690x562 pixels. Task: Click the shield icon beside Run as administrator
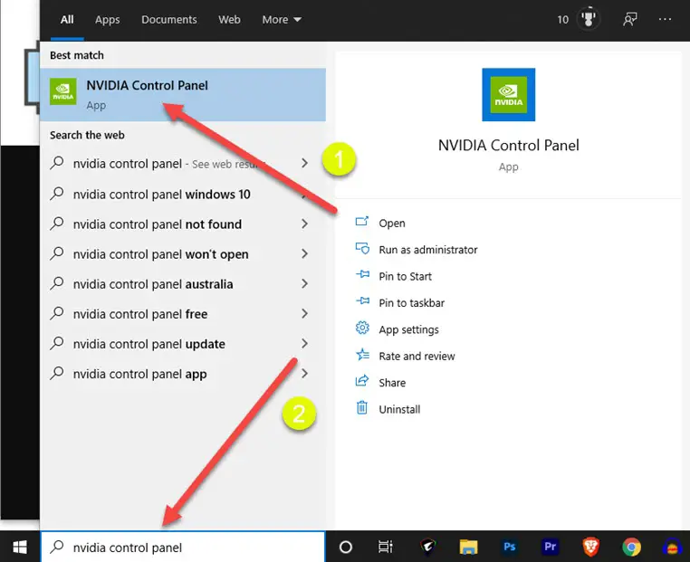point(362,249)
